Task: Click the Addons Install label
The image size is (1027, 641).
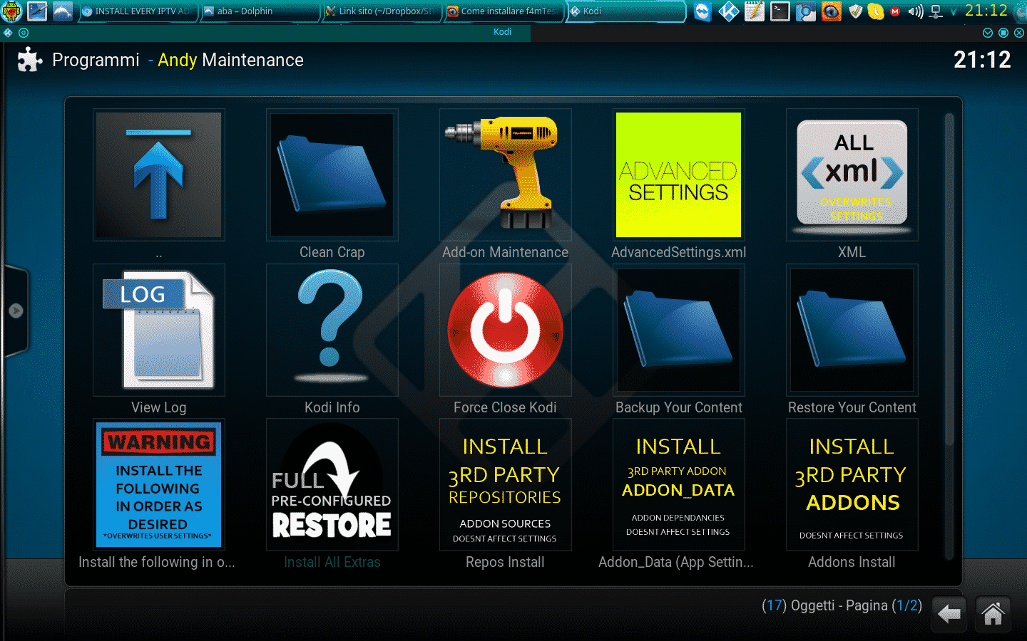Action: click(852, 562)
